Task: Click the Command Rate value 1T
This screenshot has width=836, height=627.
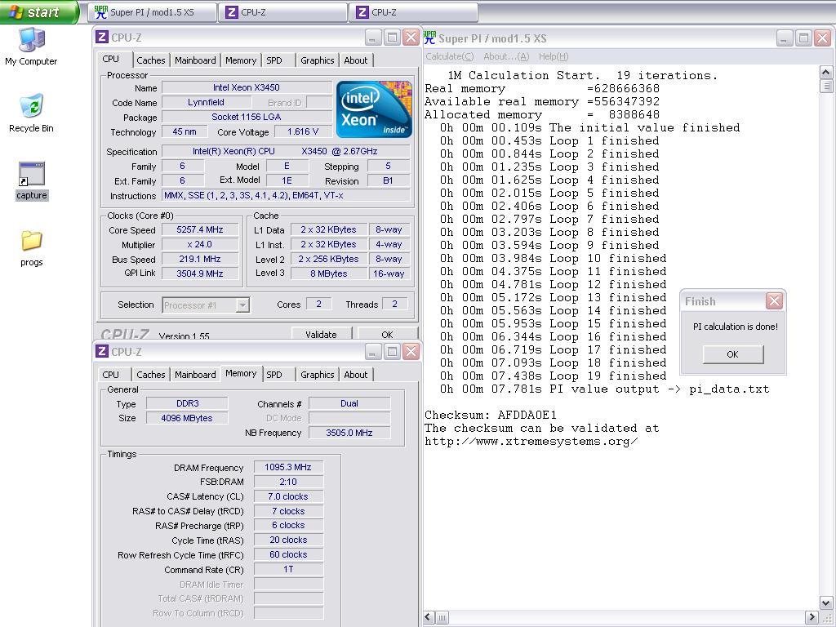Action: [288, 569]
